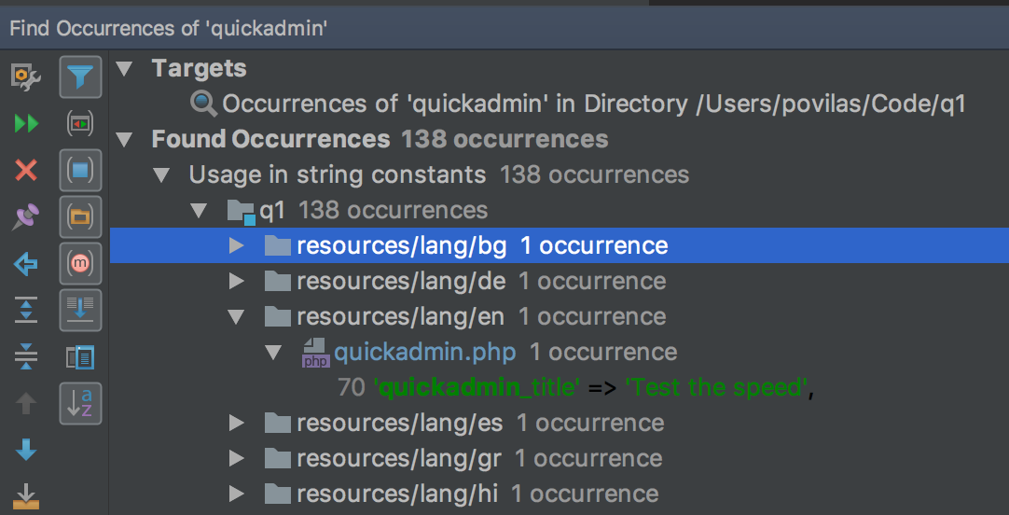Image resolution: width=1009 pixels, height=515 pixels.
Task: Select line 70 quickadmin_title occurrence
Action: coord(576,387)
